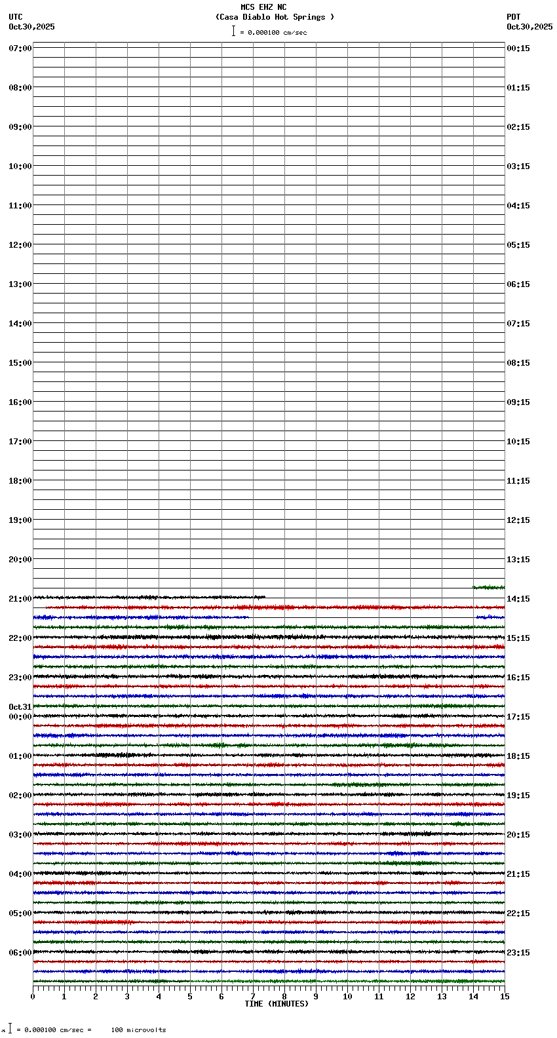Click the 'TIME (MINUTES)' axis label

pyautogui.click(x=277, y=1004)
